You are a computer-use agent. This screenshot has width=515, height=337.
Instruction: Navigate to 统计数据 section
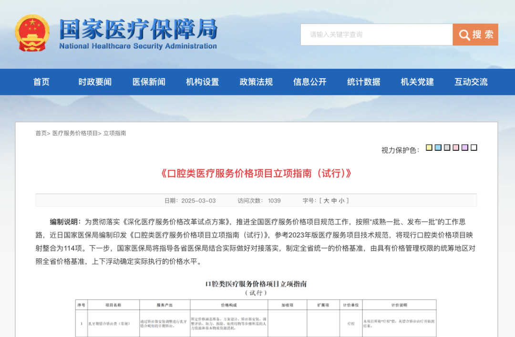coord(364,82)
